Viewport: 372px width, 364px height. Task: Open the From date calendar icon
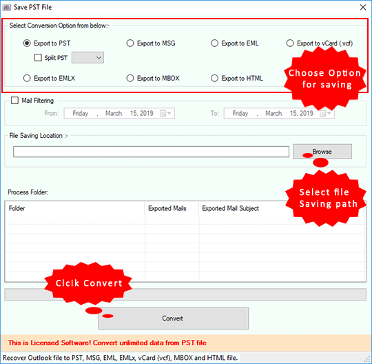tap(165, 114)
